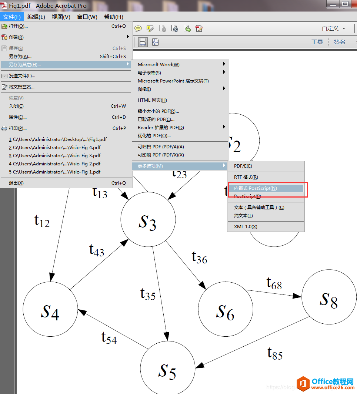Click the pen icon beside Sign Document
Screen dimensions: 357x394
tap(4, 87)
